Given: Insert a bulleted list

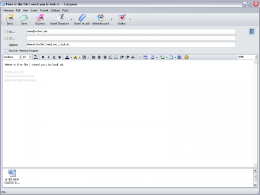Looking at the screenshot, I should click(x=116, y=57).
